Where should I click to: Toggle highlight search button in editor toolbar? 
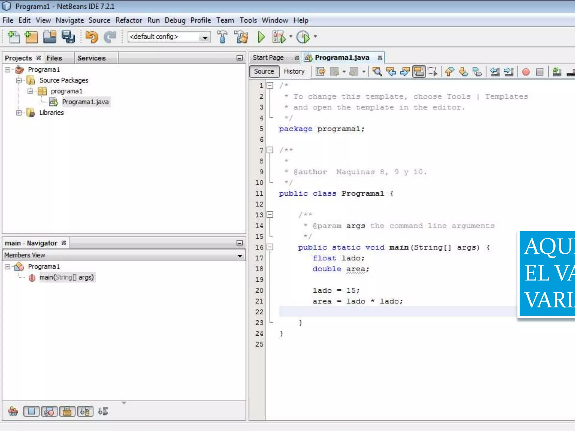click(x=419, y=72)
